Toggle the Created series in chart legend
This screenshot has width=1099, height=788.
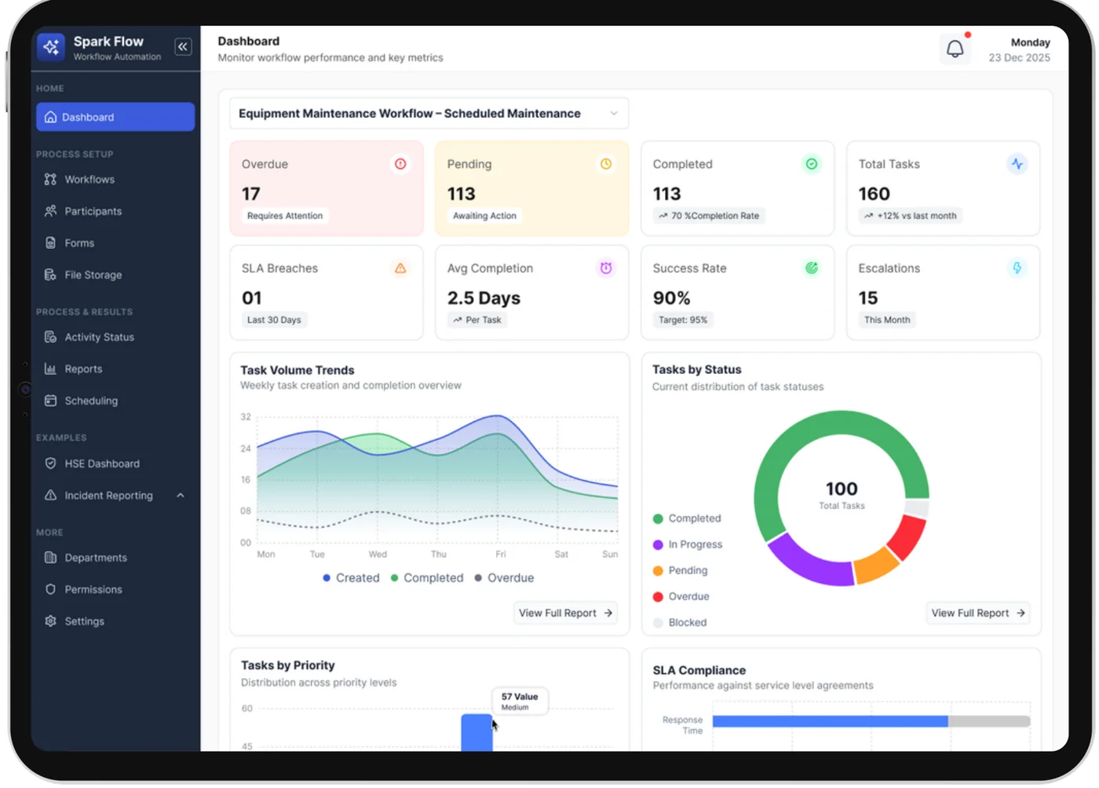(351, 577)
